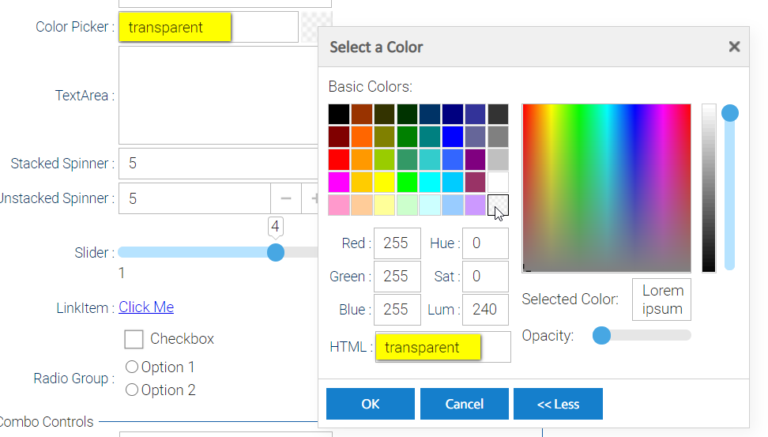Click the OK button
This screenshot has width=768, height=437.
pos(370,404)
